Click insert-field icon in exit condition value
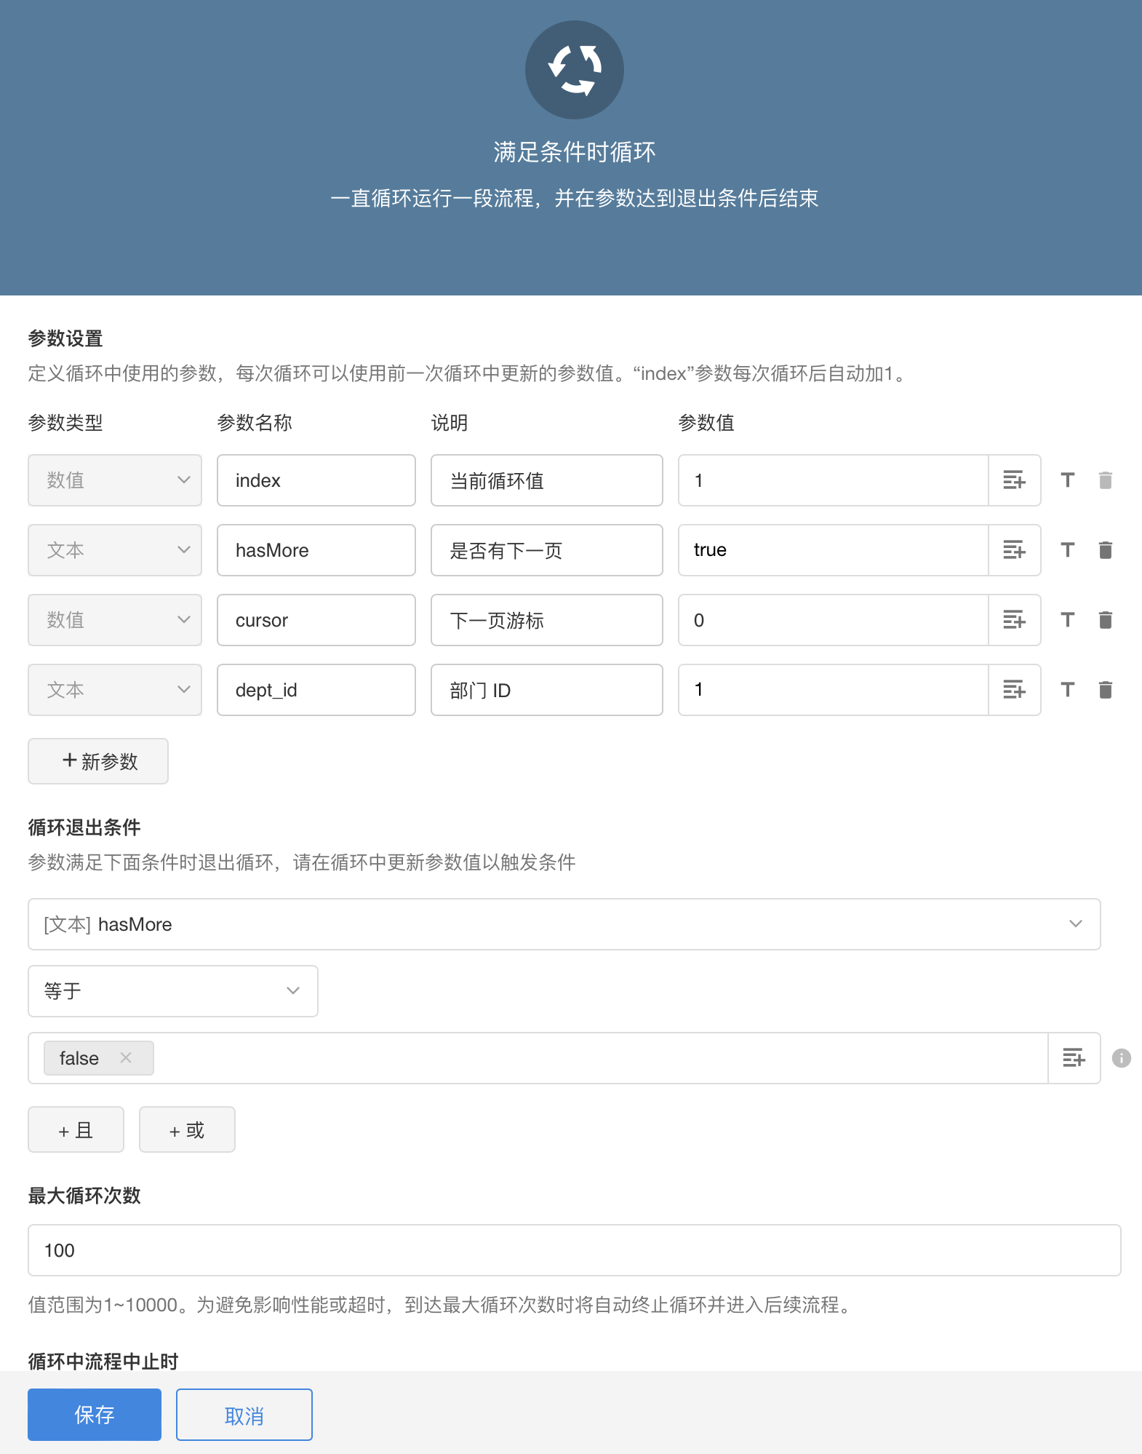Screen dimensions: 1142x1454 click(x=1074, y=1058)
